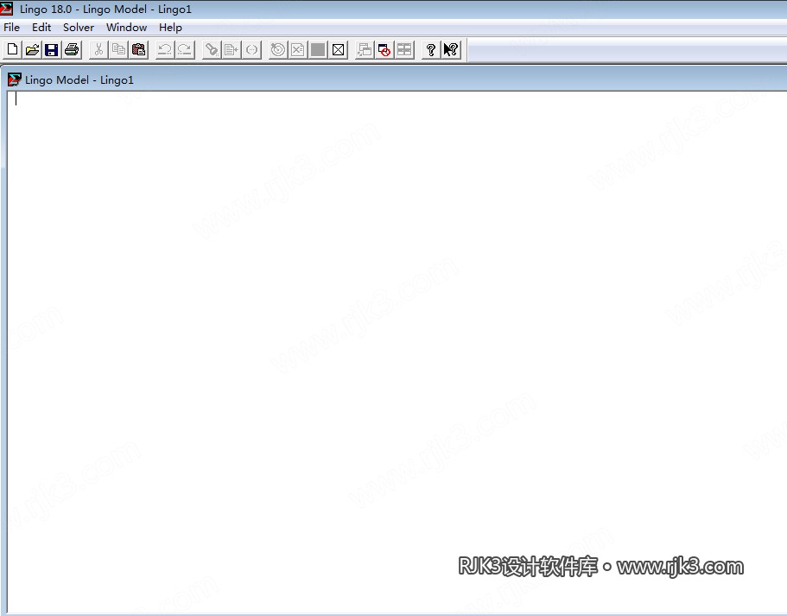Paste from clipboard icon
This screenshot has width=787, height=616.
pos(138,50)
